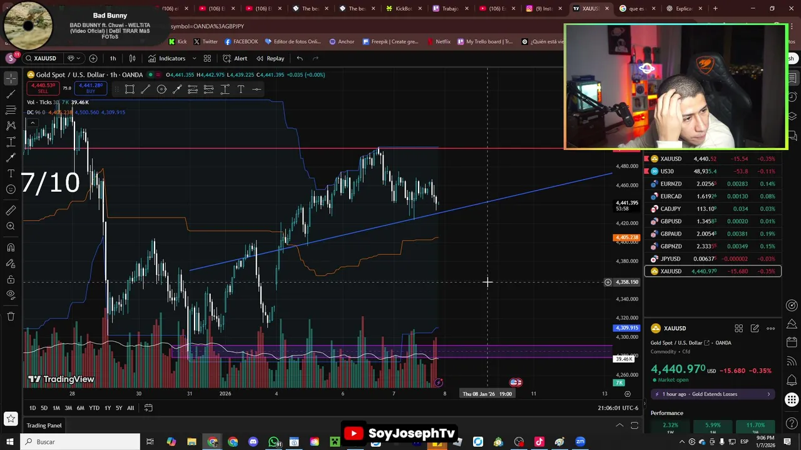Expand the indicator favorites chevron

click(194, 58)
